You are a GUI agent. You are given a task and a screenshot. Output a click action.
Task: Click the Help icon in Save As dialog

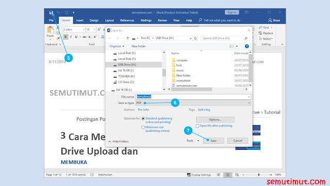coord(246,46)
